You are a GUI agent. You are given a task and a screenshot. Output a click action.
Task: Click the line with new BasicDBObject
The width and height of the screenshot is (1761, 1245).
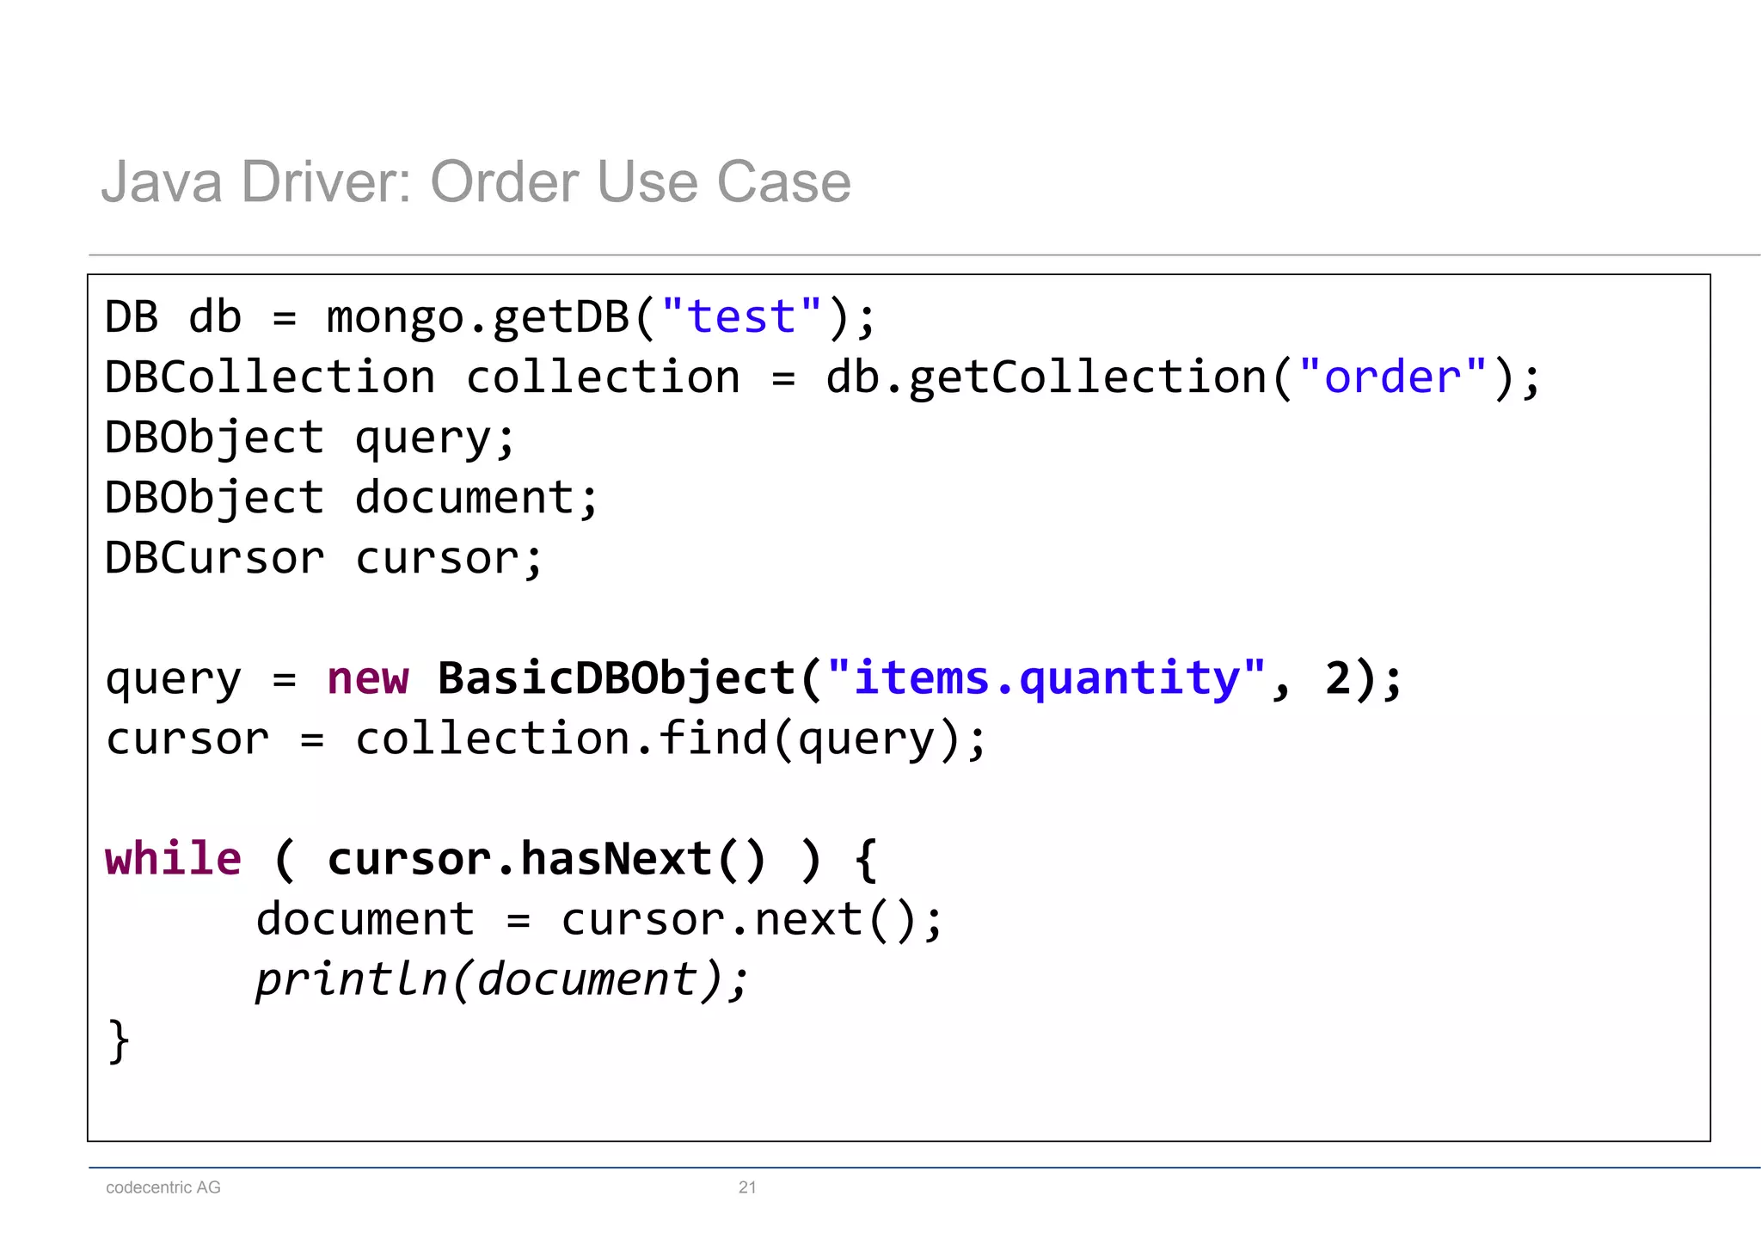tap(754, 679)
